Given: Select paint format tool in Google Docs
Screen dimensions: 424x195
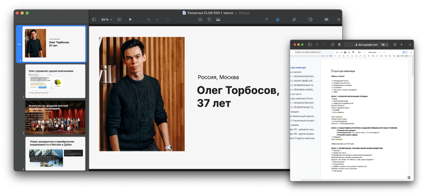Looking at the screenshot, I should tap(353, 52).
